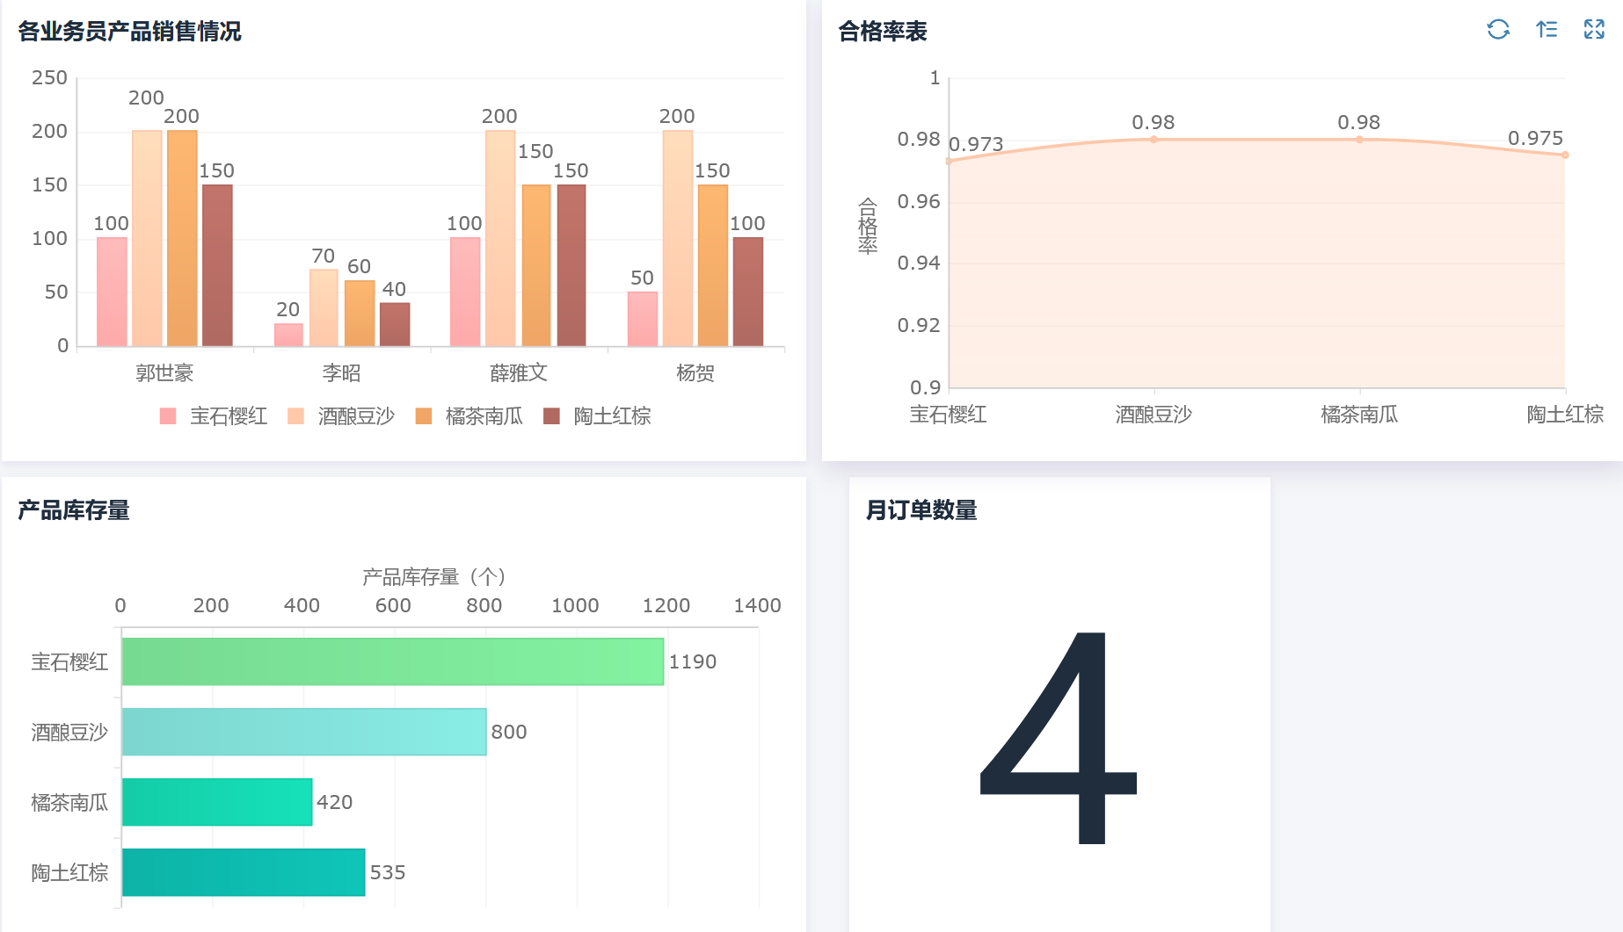This screenshot has width=1623, height=932.
Task: Click the 陶土红棕 inventory bar showing 535
Action: 243,872
